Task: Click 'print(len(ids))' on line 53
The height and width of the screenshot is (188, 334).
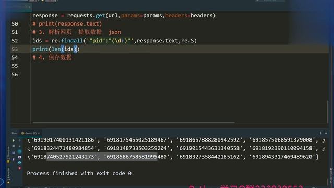Action: (x=56, y=49)
